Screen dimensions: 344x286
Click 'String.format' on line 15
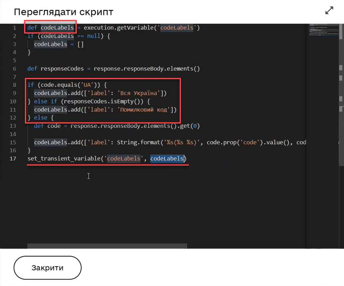coord(139,143)
